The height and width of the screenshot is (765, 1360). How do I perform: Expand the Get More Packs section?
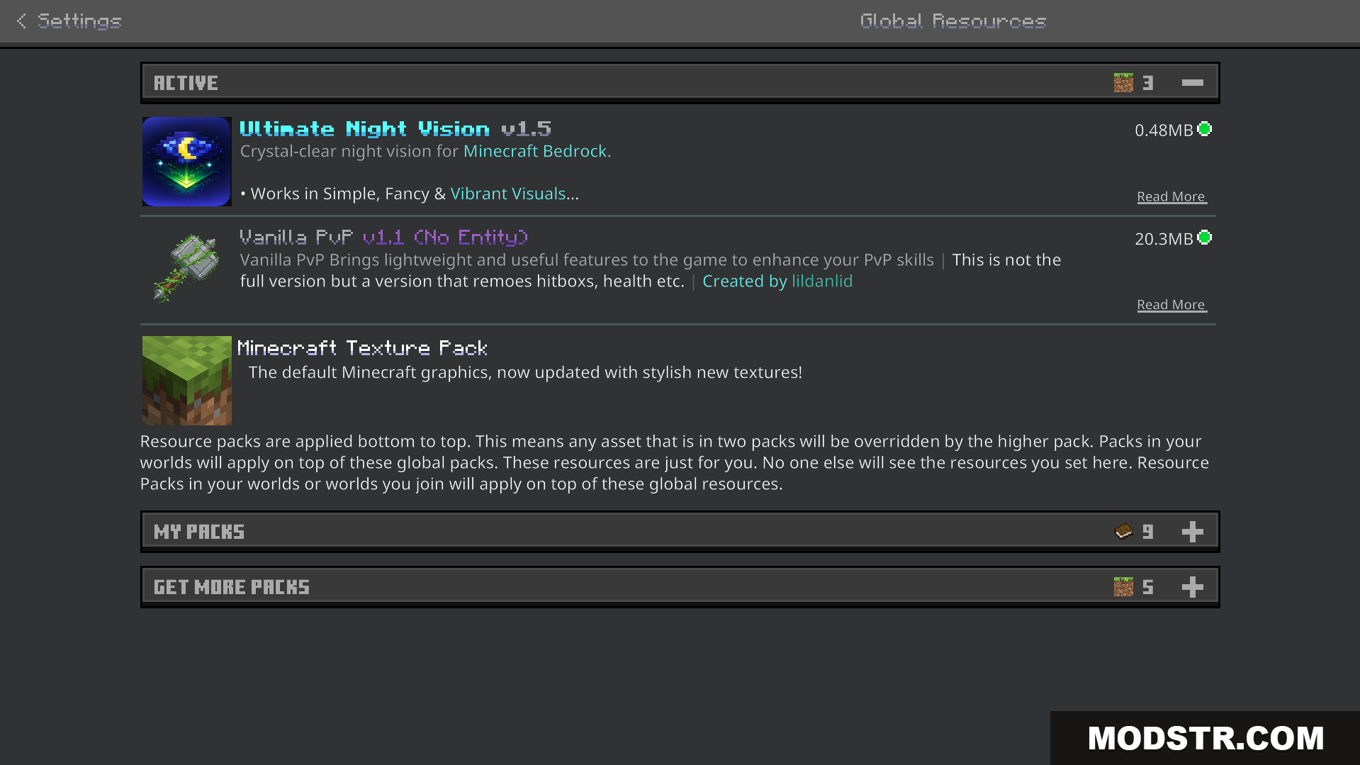(1192, 587)
